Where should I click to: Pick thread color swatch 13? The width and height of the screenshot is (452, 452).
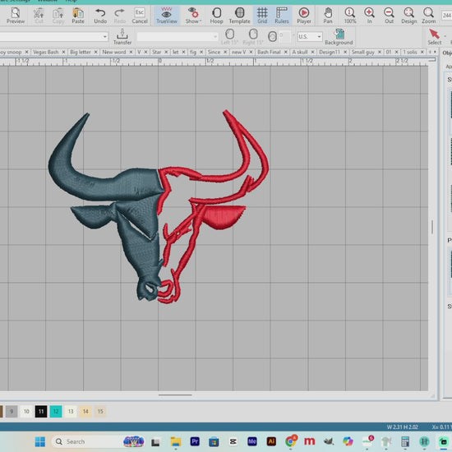(71, 412)
